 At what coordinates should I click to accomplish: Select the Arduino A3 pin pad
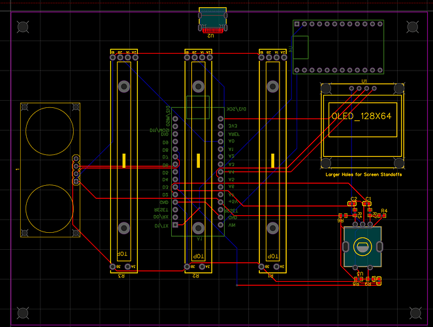point(220,164)
